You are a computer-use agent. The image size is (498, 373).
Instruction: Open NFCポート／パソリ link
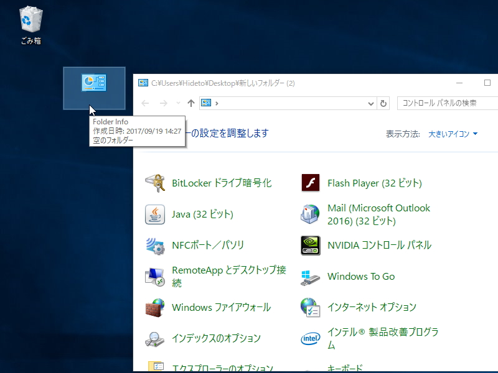tap(208, 245)
